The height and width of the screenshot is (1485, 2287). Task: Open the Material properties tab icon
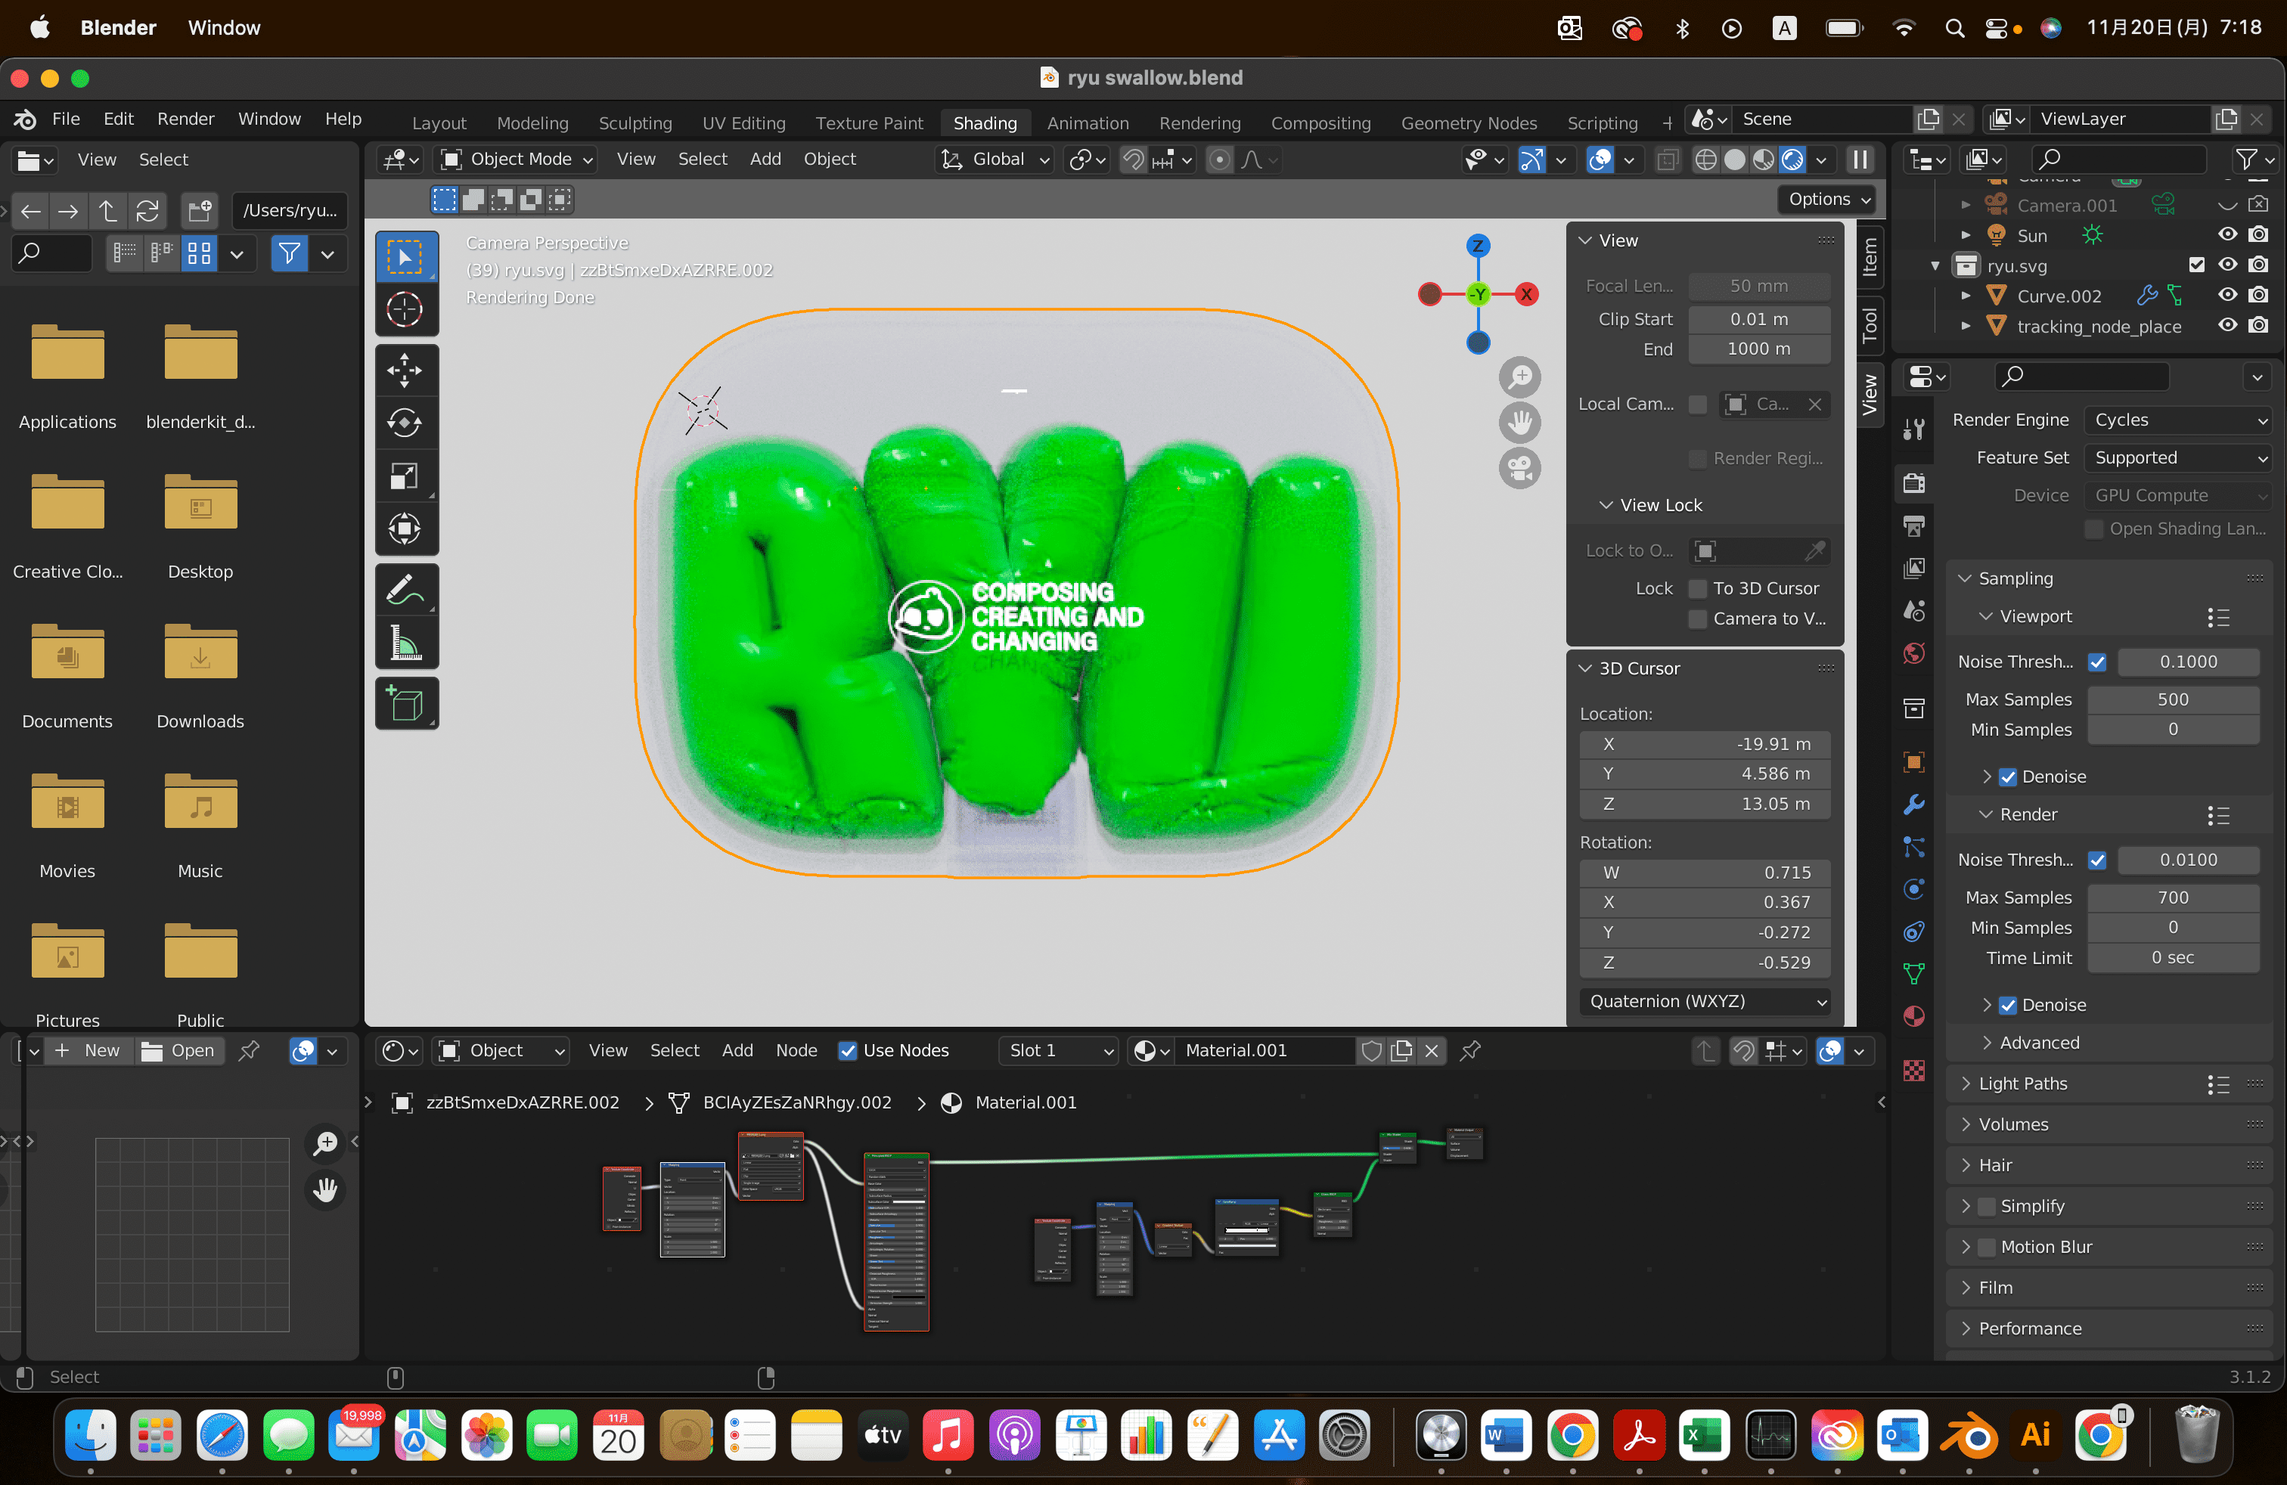1913,1016
